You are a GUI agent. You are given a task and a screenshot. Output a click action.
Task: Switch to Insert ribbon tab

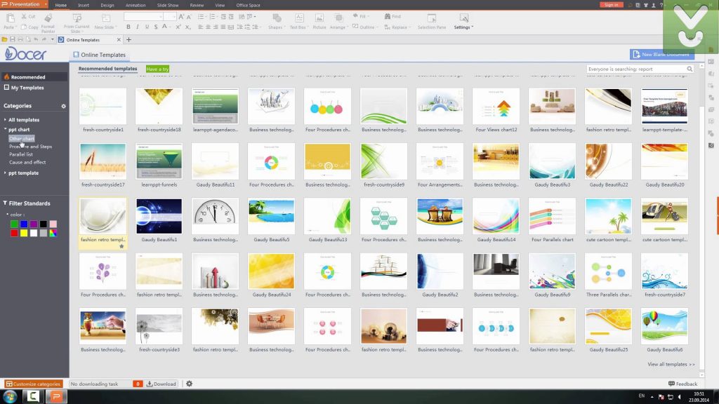(x=84, y=5)
